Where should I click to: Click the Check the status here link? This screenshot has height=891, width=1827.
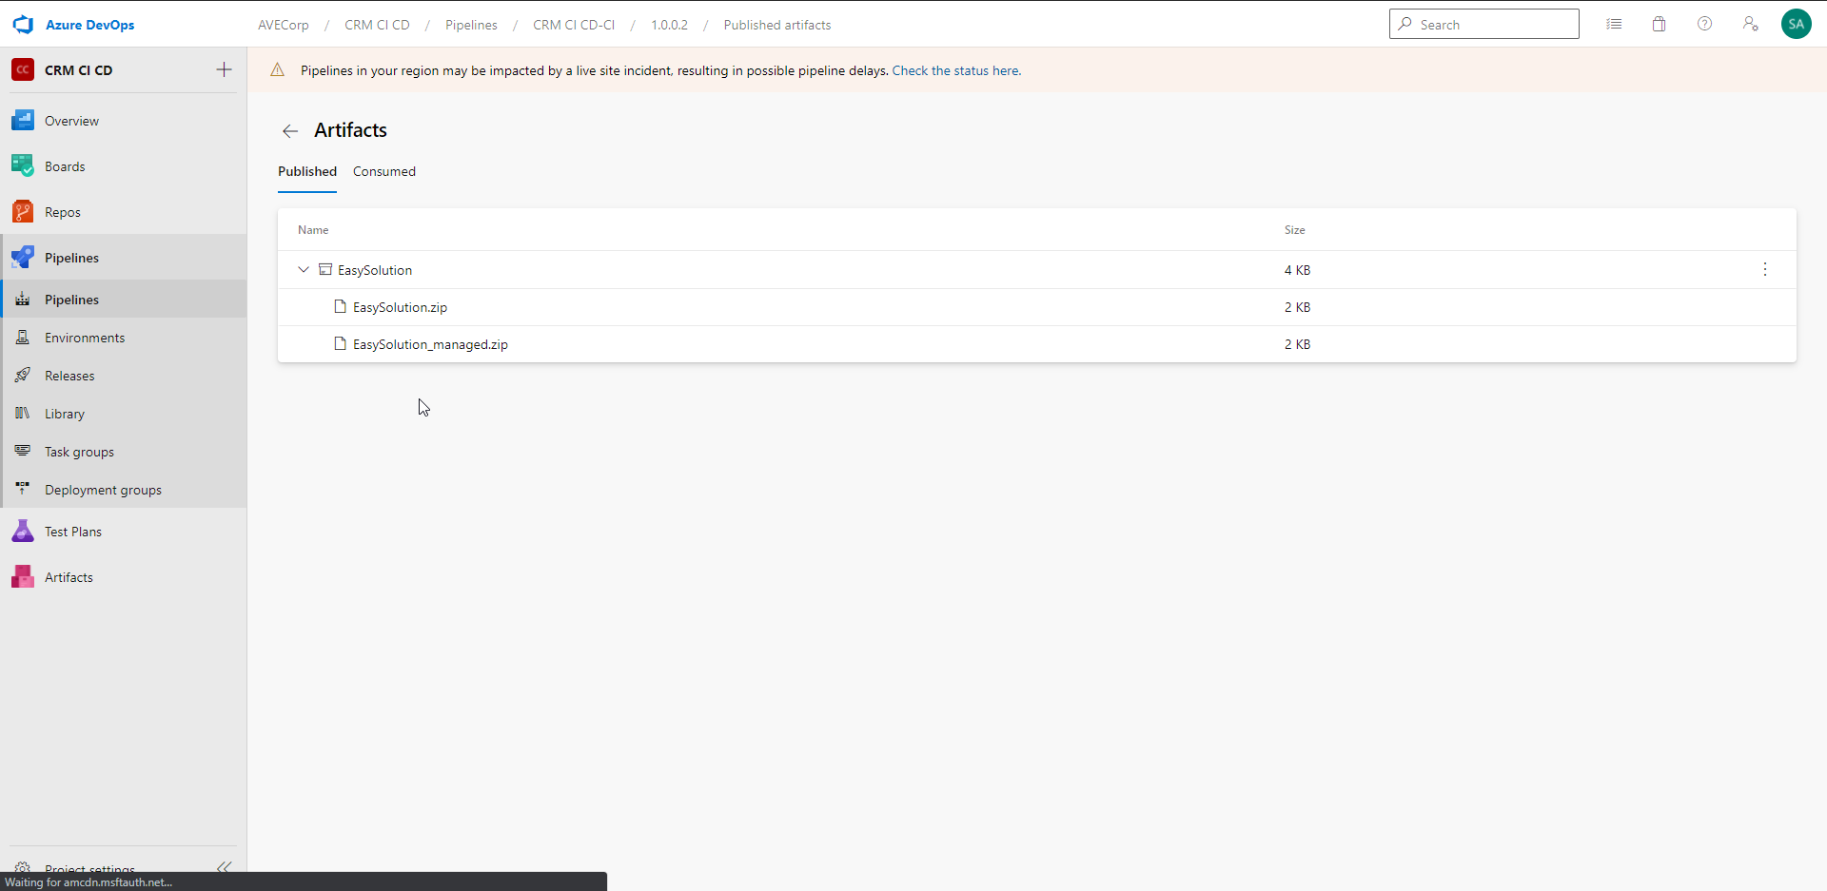(x=956, y=70)
